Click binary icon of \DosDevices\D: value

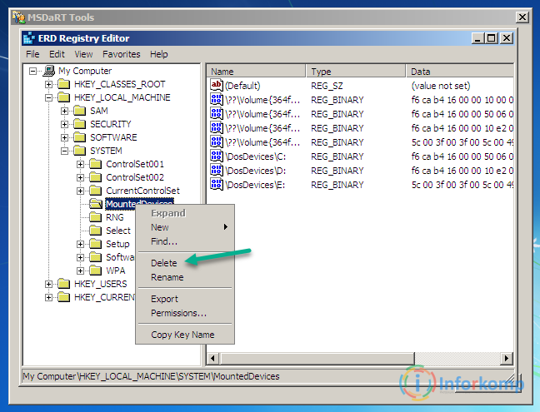[x=217, y=171]
